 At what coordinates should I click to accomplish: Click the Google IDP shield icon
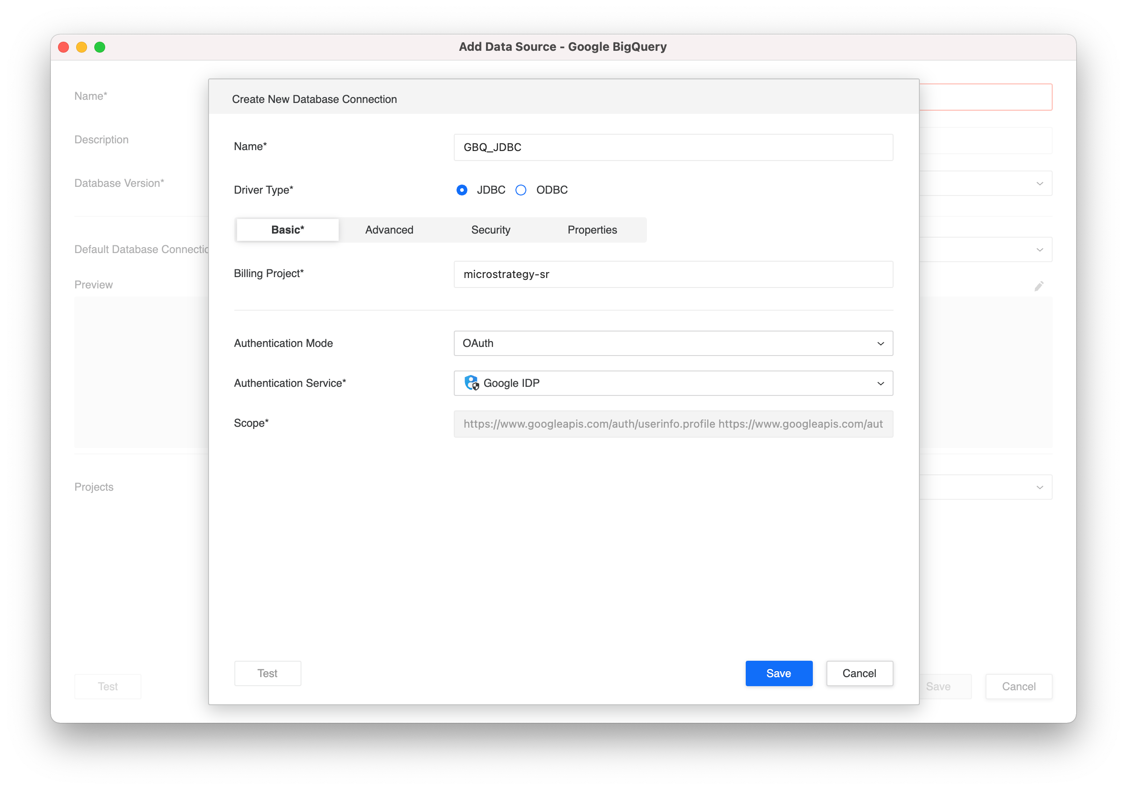coord(471,383)
